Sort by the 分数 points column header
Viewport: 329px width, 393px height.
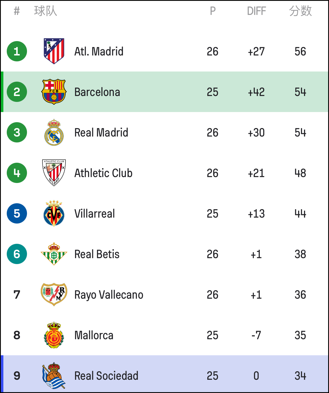(300, 11)
